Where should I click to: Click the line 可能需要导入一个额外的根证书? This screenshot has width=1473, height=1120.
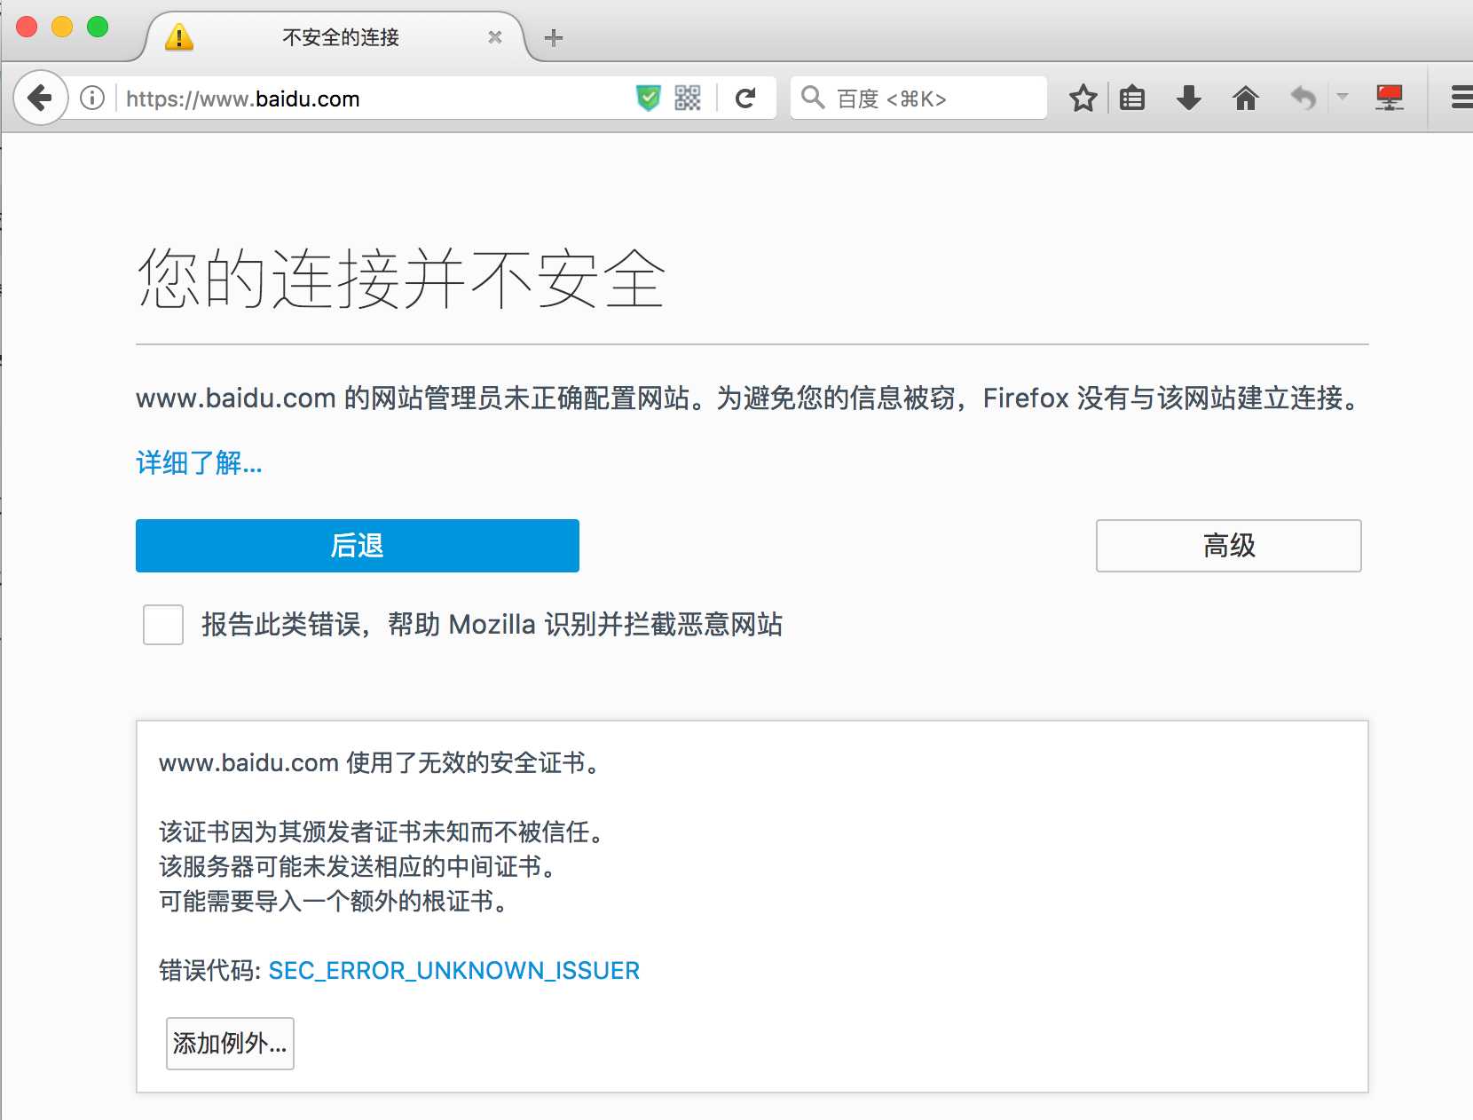[335, 902]
